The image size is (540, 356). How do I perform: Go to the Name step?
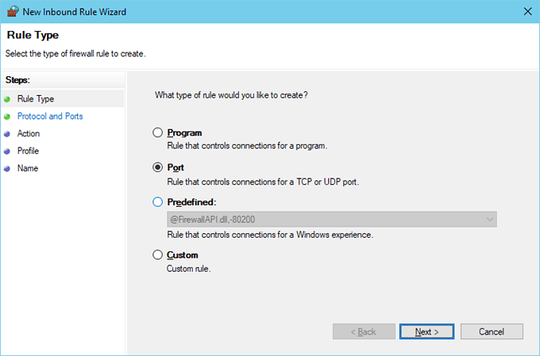(28, 169)
